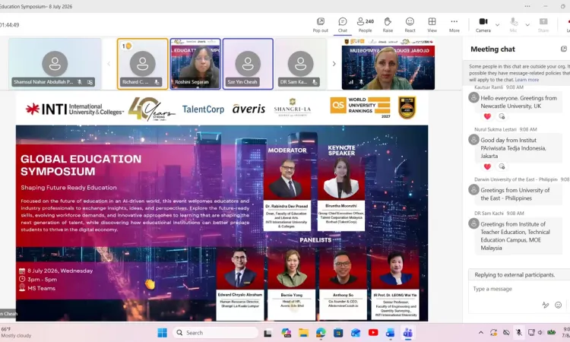Open the Windows Start menu
Image resolution: width=570 pixels, height=342 pixels.
point(162,333)
